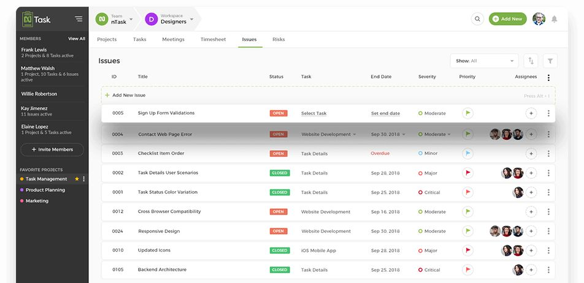Add assignee to Task Status Color Variation
The image size is (584, 283).
tap(531, 192)
